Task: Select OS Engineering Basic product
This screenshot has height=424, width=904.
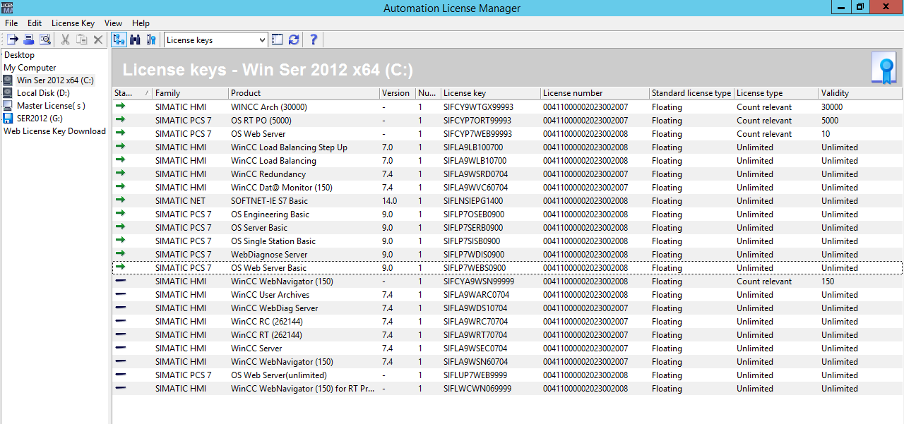Action: [x=270, y=214]
